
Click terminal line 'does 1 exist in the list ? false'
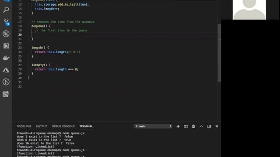pyautogui.click(x=45, y=137)
